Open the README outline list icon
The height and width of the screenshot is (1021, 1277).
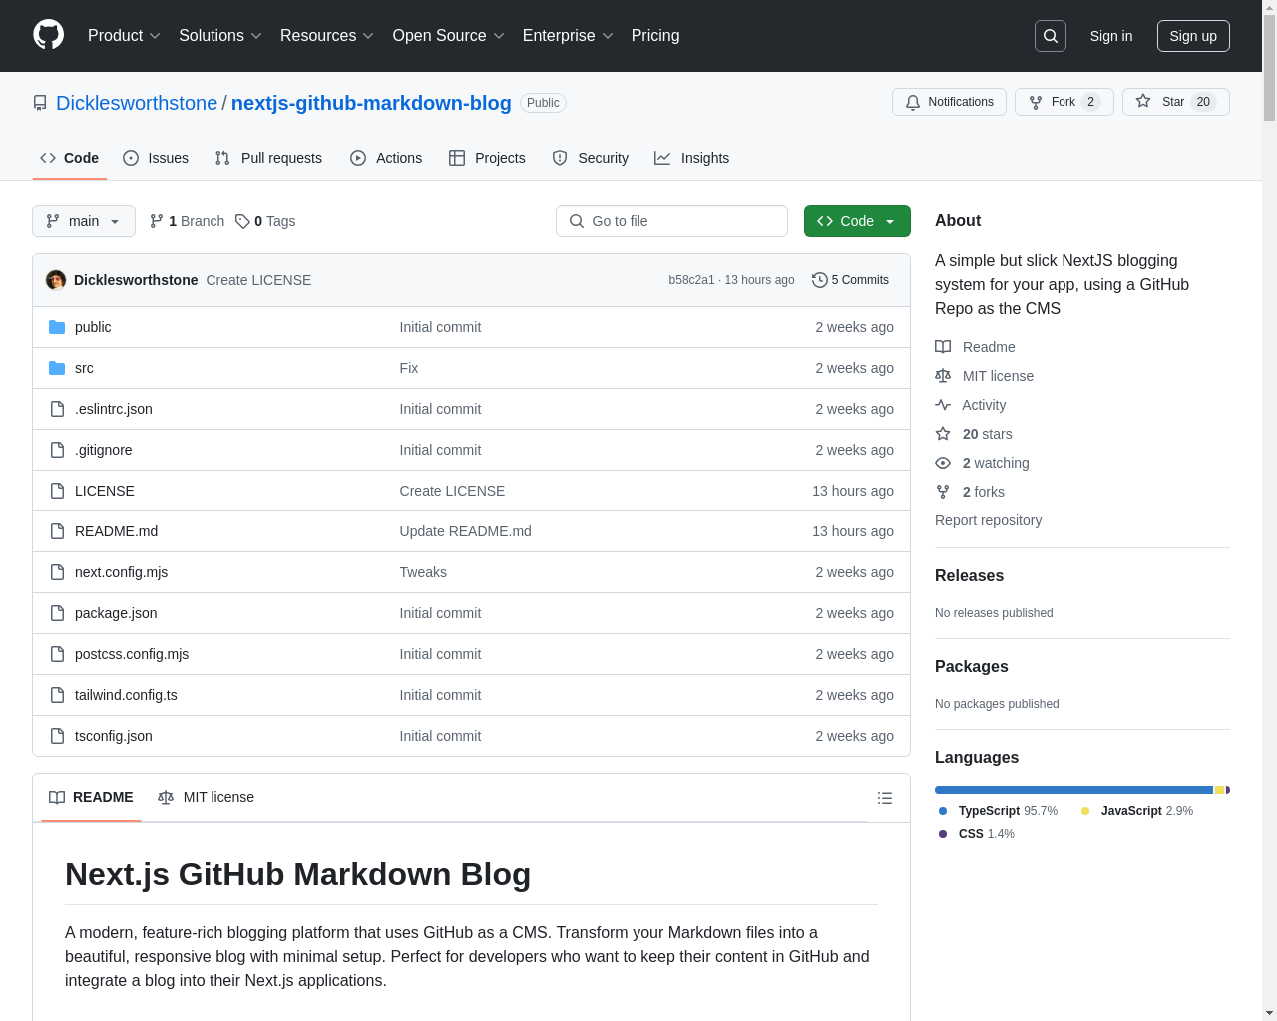point(885,798)
